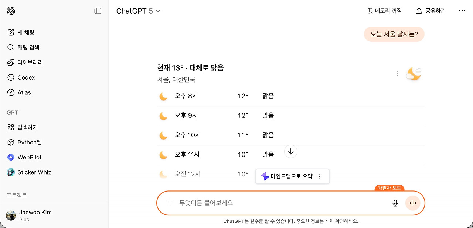473x228 pixels.
Task: Open Atlas from the sidebar
Action: pos(24,92)
